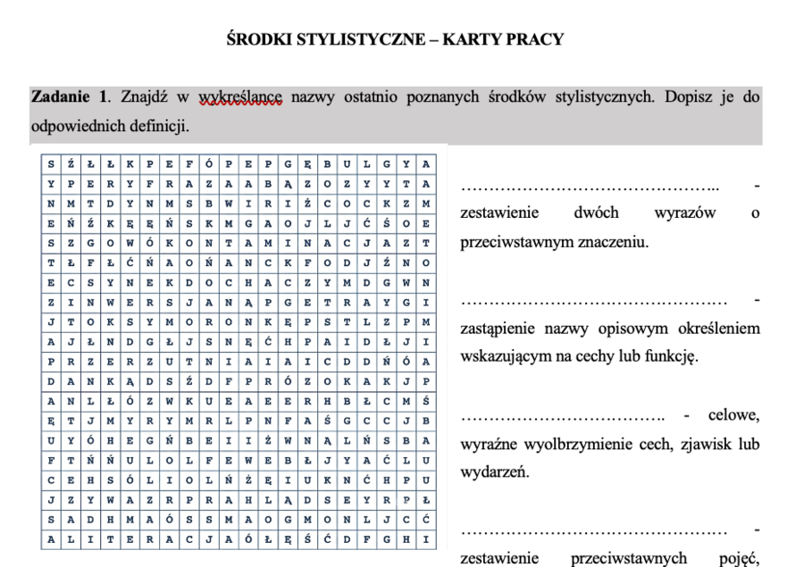Click the dotted blank before "celowe,"

click(x=562, y=418)
